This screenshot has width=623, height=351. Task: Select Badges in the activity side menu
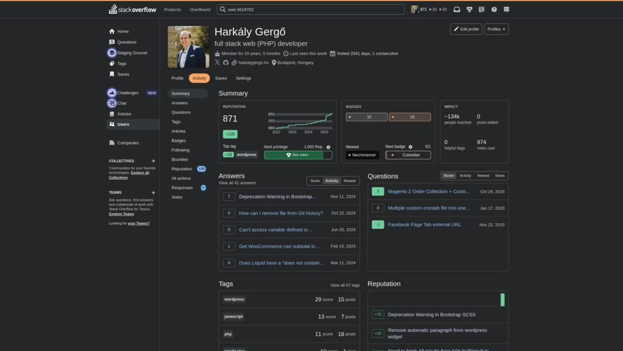point(179,141)
